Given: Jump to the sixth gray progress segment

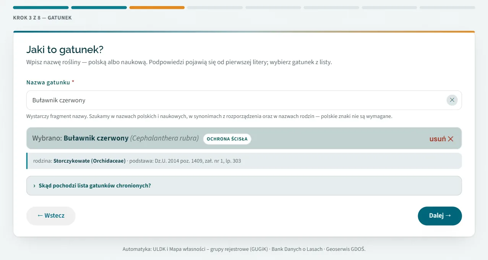Looking at the screenshot, I should coord(331,7).
